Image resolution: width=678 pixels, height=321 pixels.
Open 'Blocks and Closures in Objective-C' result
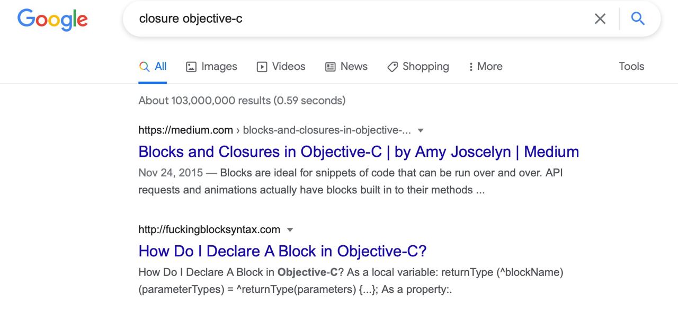(359, 151)
